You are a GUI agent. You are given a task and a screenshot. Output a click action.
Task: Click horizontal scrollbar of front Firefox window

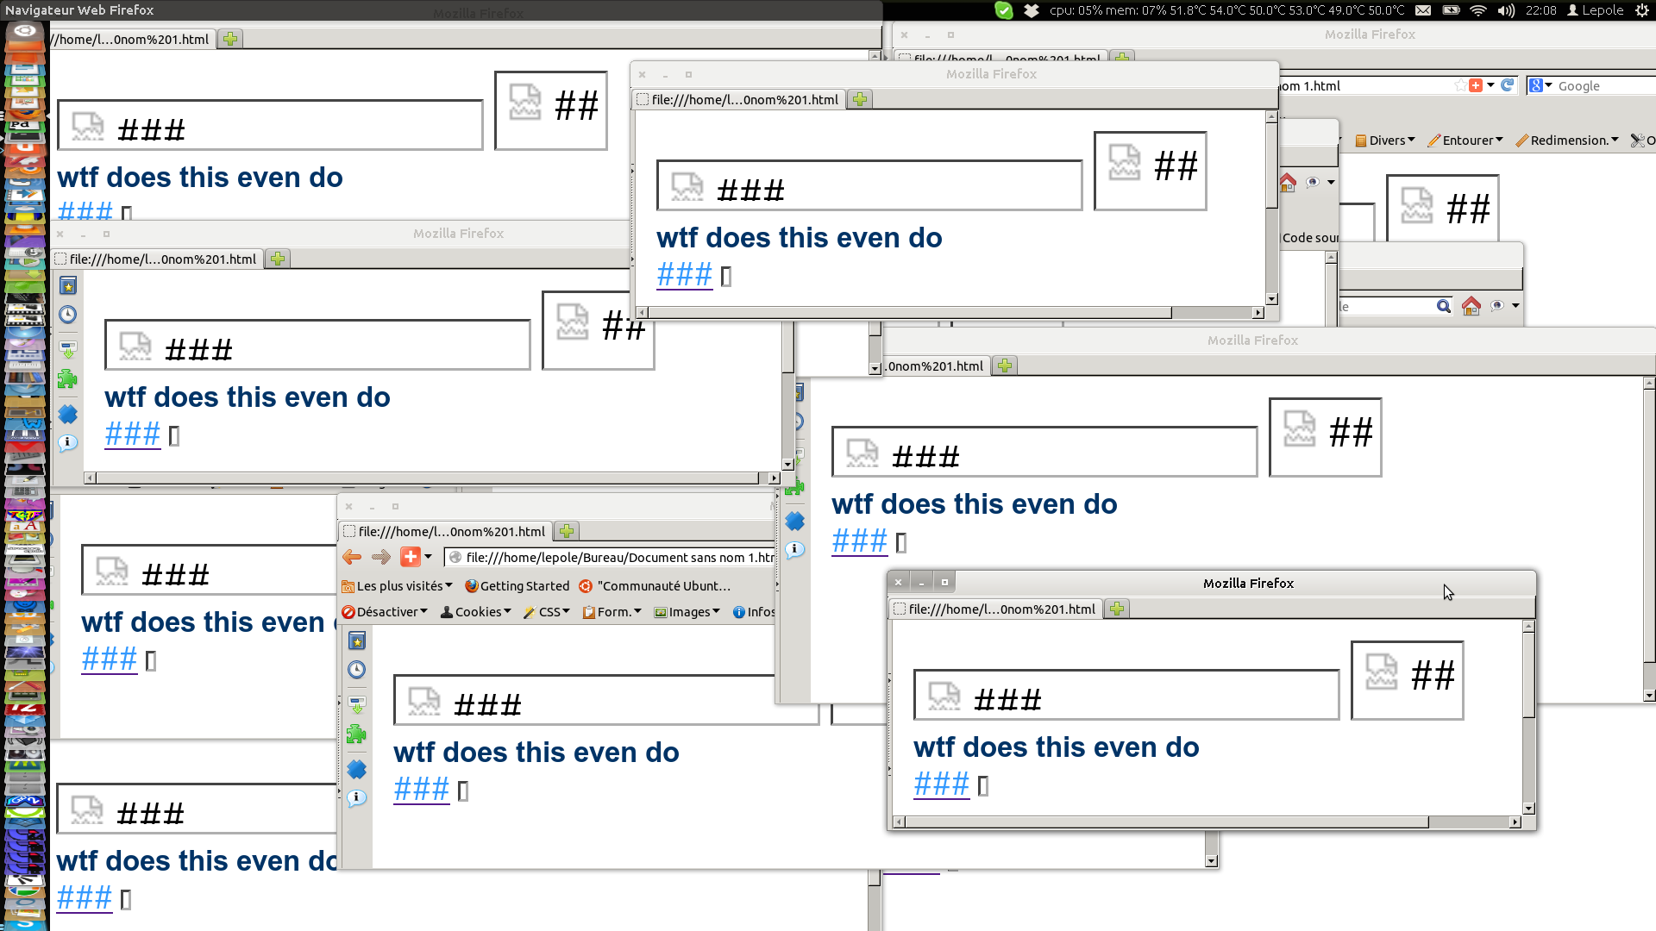pos(1164,822)
